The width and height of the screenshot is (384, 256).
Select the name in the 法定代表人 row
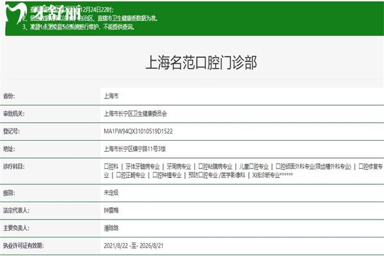click(x=111, y=211)
